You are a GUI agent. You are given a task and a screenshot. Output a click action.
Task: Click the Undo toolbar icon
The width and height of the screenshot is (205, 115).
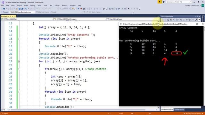tap(26, 9)
